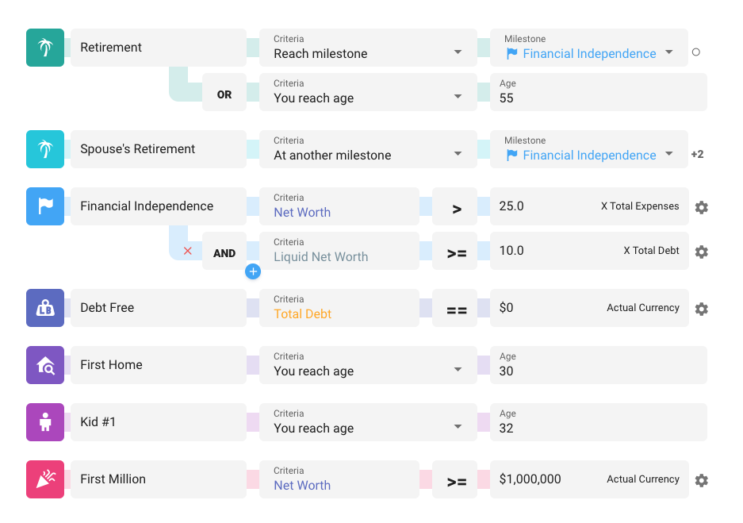Select the radio circle beside Retirement's milestone
This screenshot has width=743, height=523.
tap(695, 51)
